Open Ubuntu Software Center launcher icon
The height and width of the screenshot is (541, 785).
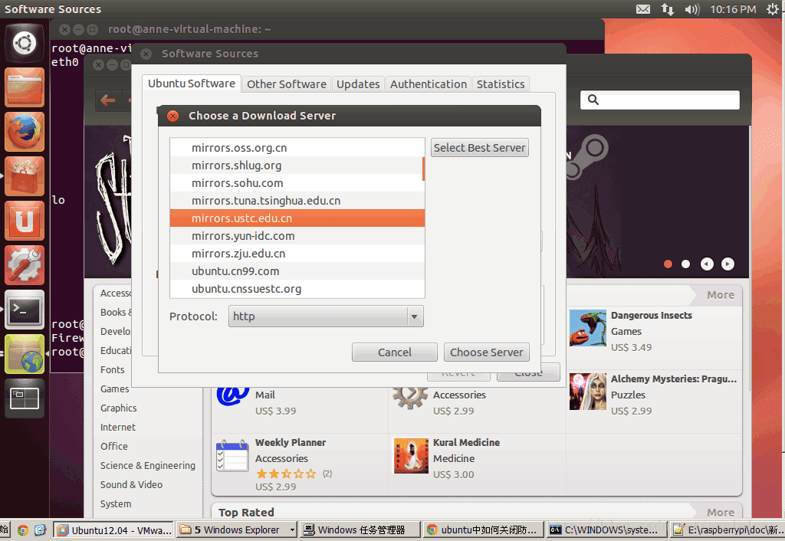pyautogui.click(x=24, y=176)
